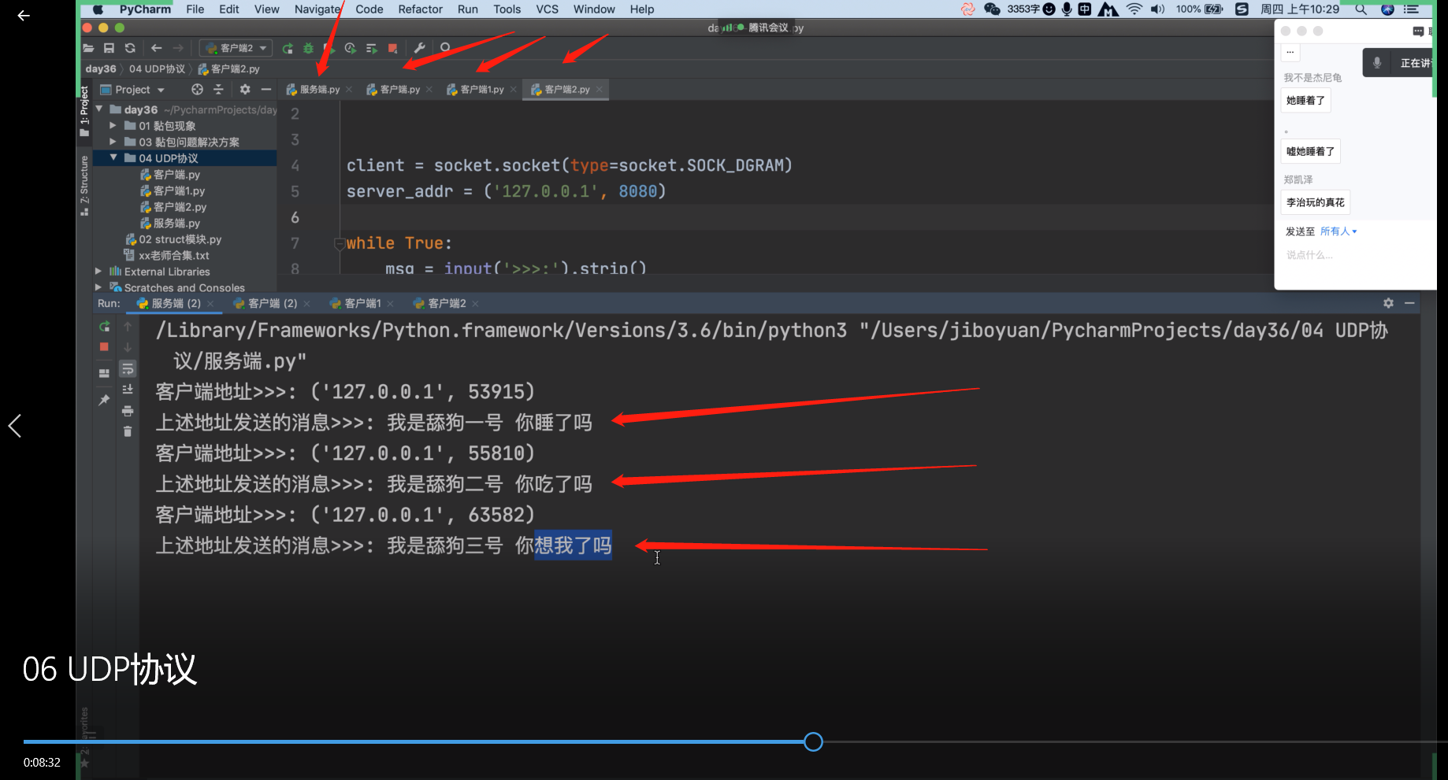Open WeChat icon in the menu bar
Screen dimensions: 1448x780
click(992, 9)
